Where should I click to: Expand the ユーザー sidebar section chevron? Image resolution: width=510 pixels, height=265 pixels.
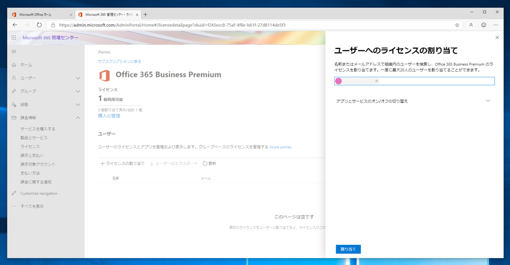pyautogui.click(x=78, y=78)
